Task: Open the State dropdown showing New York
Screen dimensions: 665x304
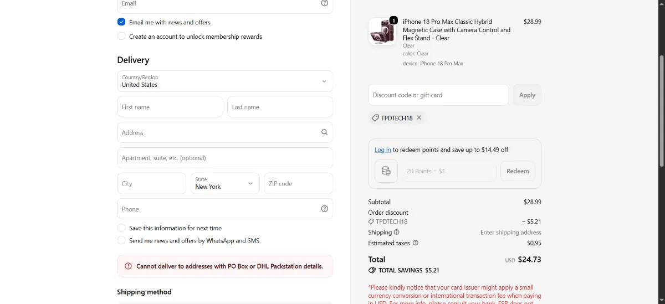Action: coord(225,183)
